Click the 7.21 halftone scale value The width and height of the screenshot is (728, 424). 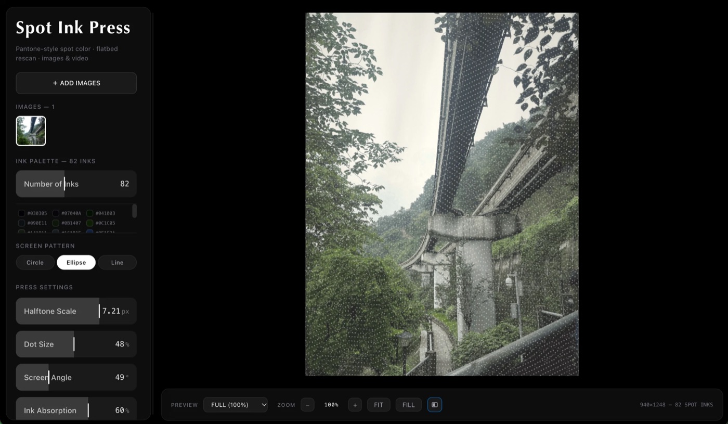click(111, 311)
